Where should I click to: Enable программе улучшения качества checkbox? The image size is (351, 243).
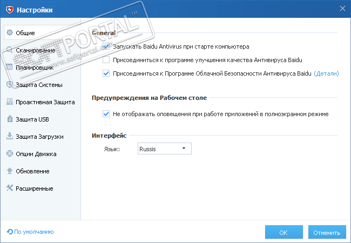pos(106,60)
